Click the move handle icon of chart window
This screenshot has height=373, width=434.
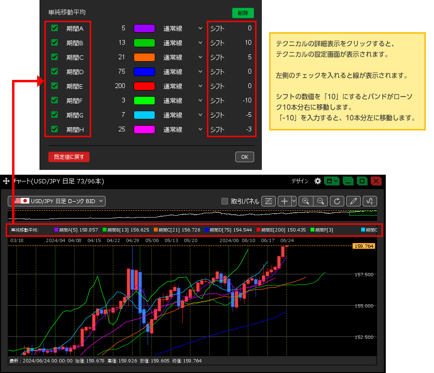6,181
